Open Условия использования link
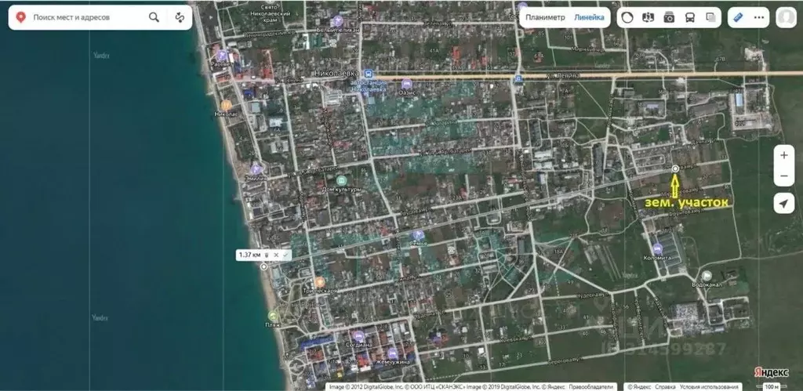Viewport: 803px width, 391px height. pyautogui.click(x=709, y=387)
